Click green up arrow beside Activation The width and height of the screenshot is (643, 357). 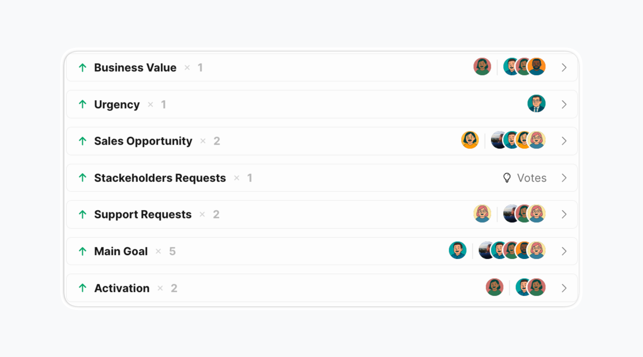83,288
